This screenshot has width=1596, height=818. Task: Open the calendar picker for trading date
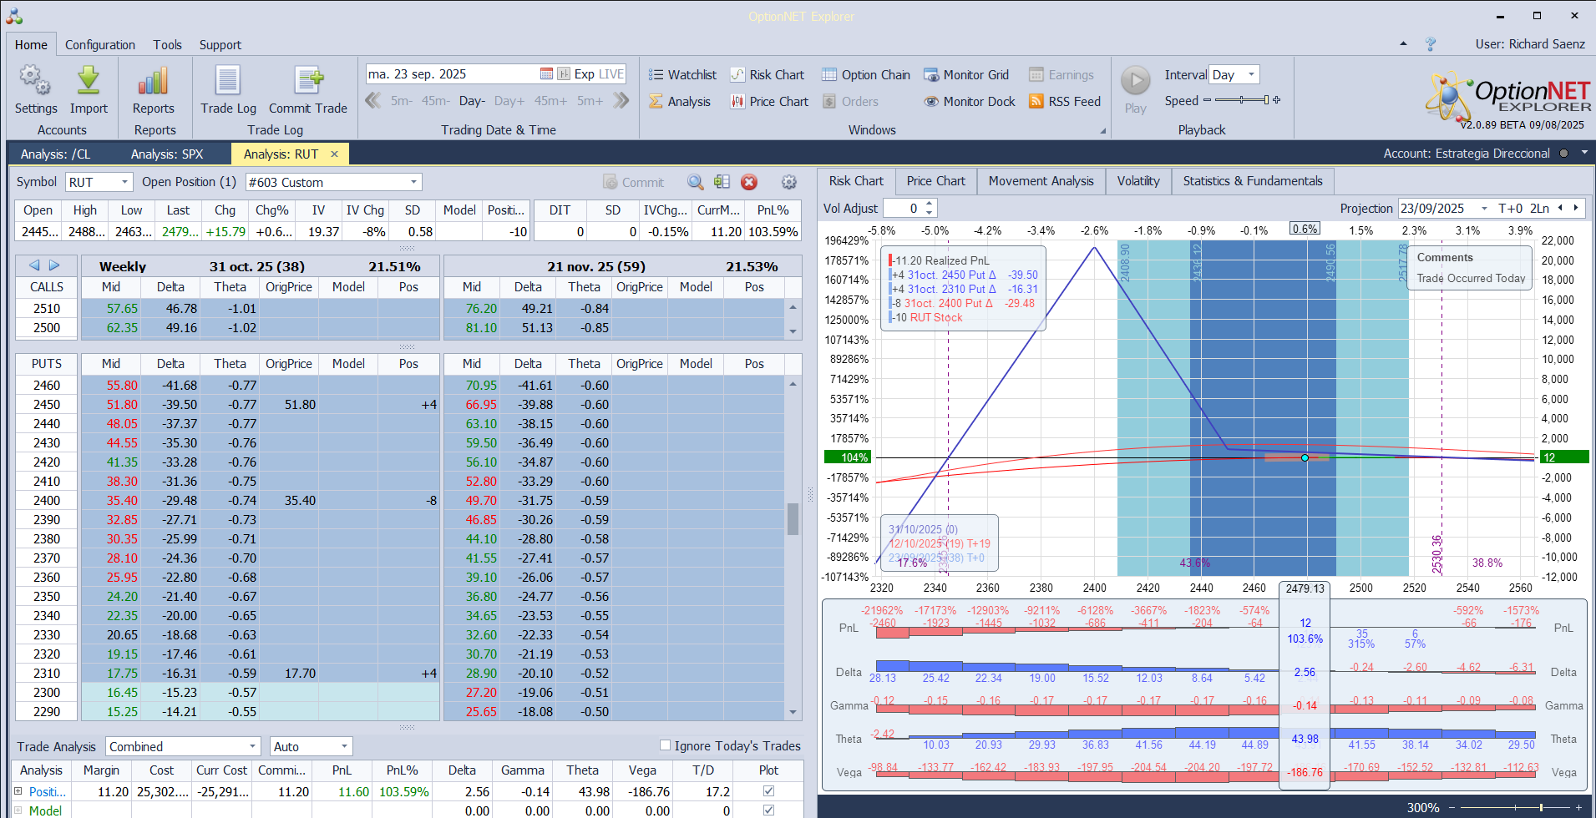click(546, 74)
